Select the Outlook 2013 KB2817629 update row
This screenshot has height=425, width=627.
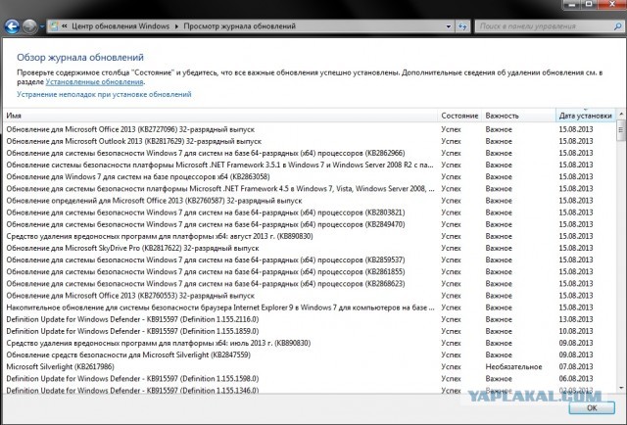(310, 142)
